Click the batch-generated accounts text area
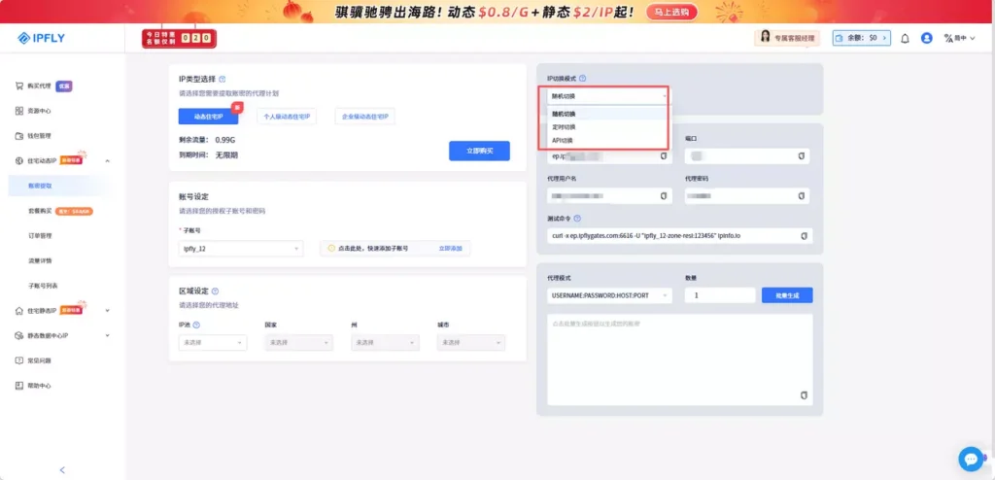995x480 pixels. tap(679, 360)
